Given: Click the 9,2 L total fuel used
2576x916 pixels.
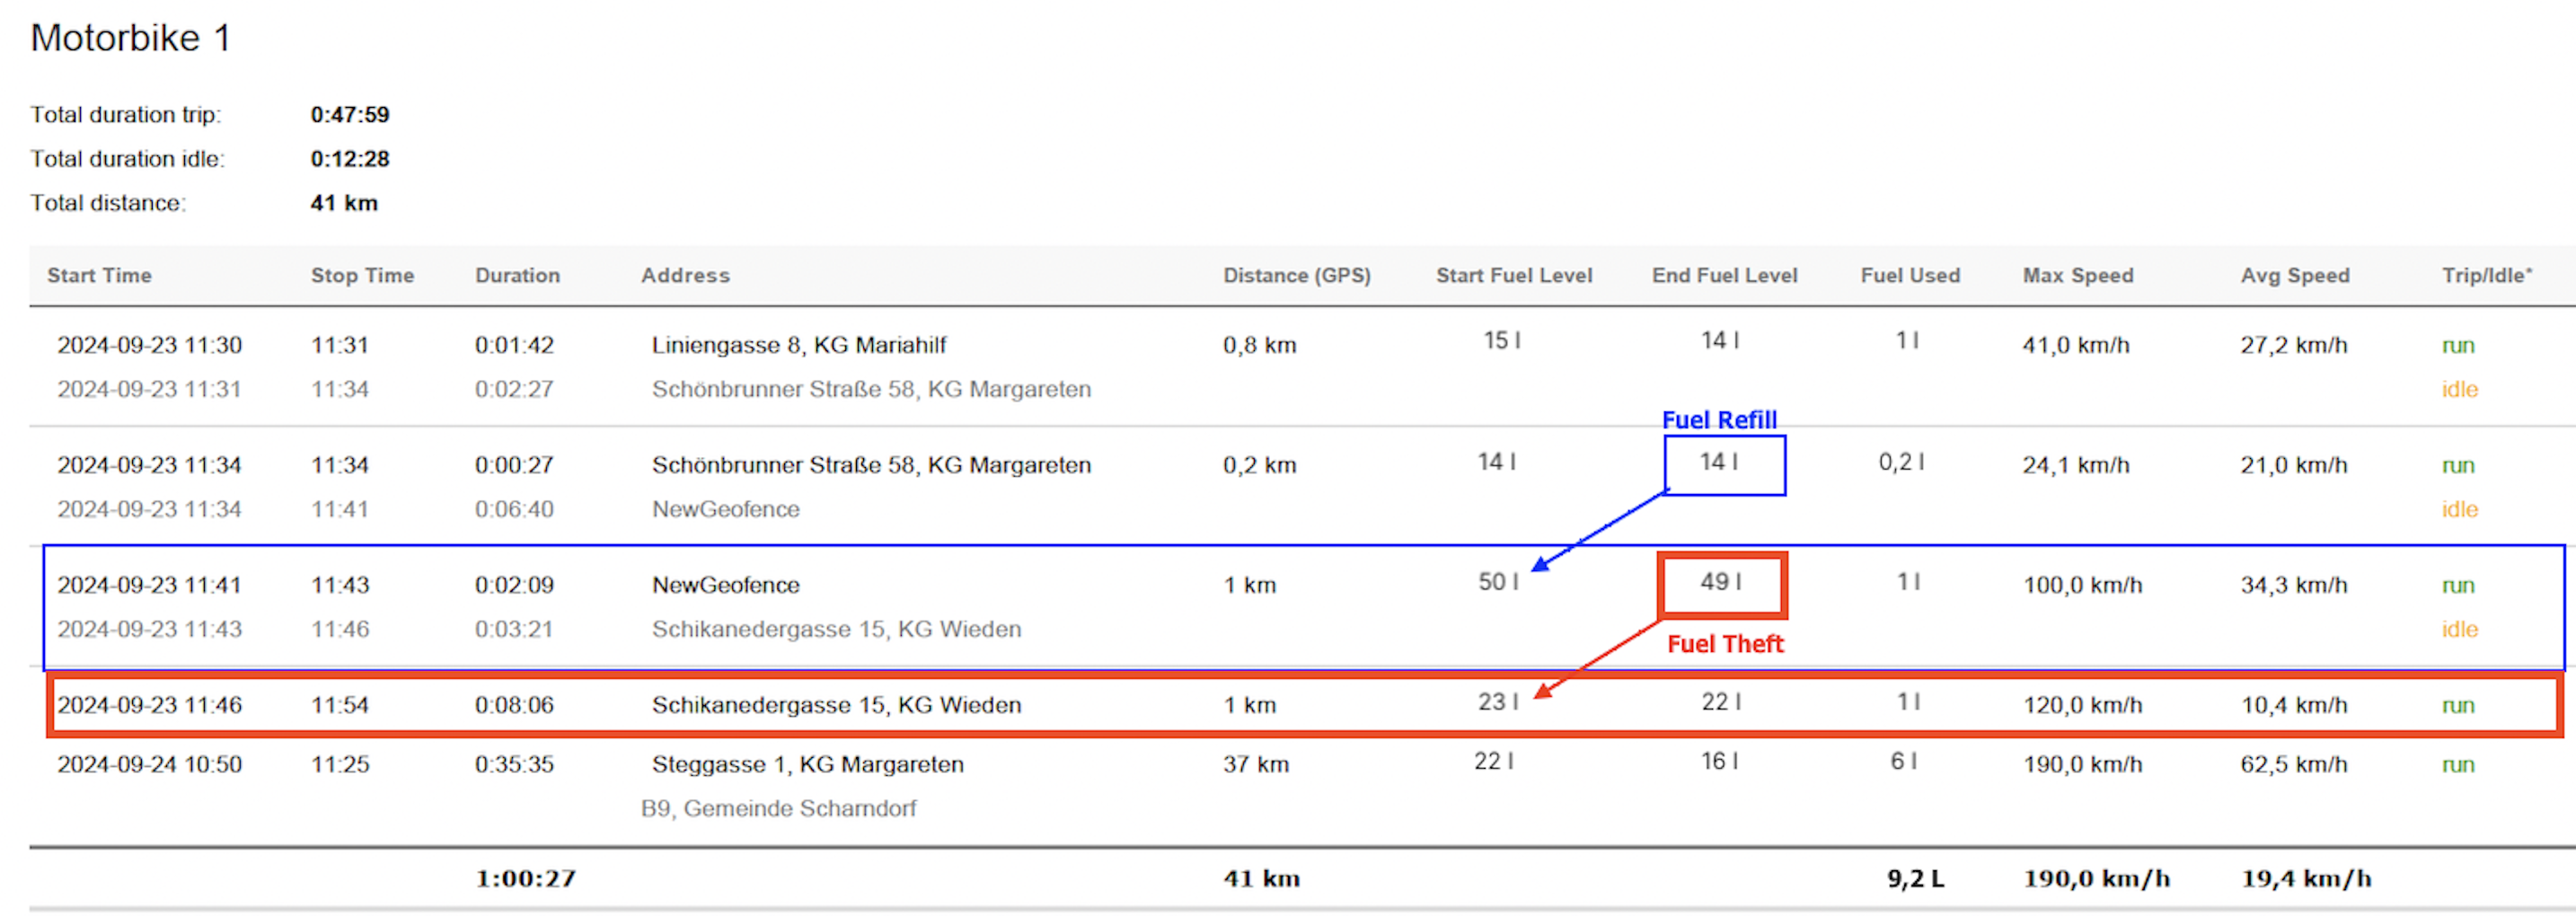Looking at the screenshot, I should [1916, 878].
